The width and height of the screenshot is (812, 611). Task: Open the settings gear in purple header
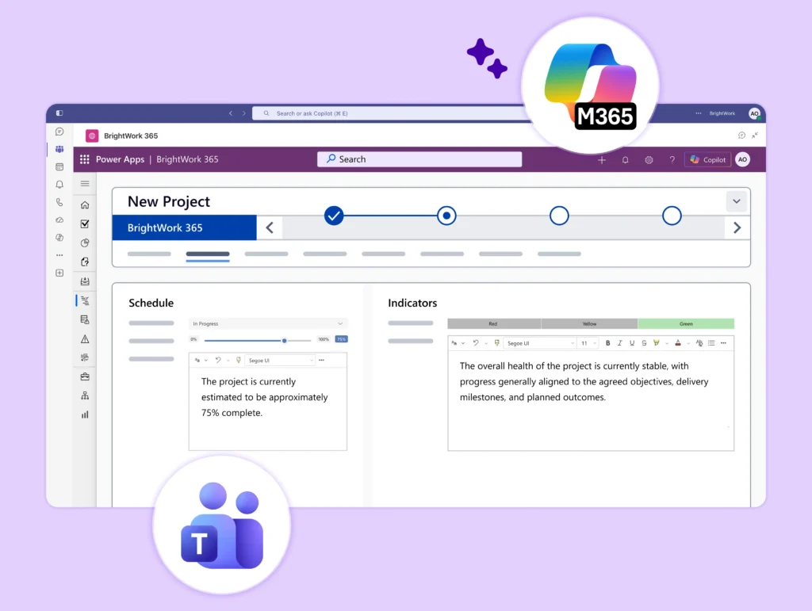pos(649,160)
